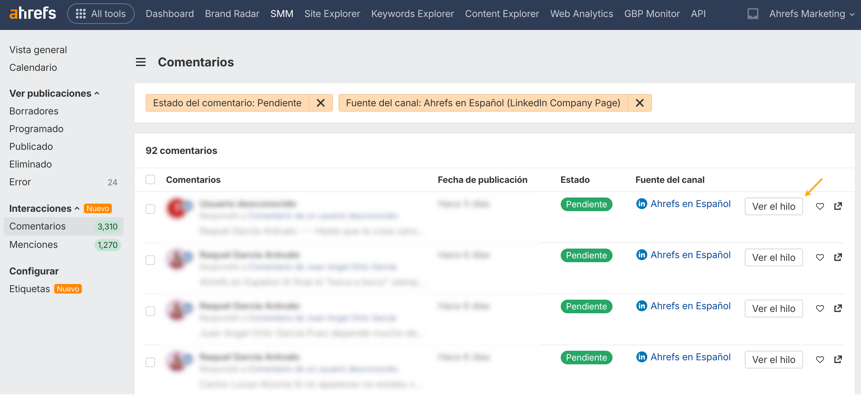Open the All tools grid menu

[x=101, y=14]
